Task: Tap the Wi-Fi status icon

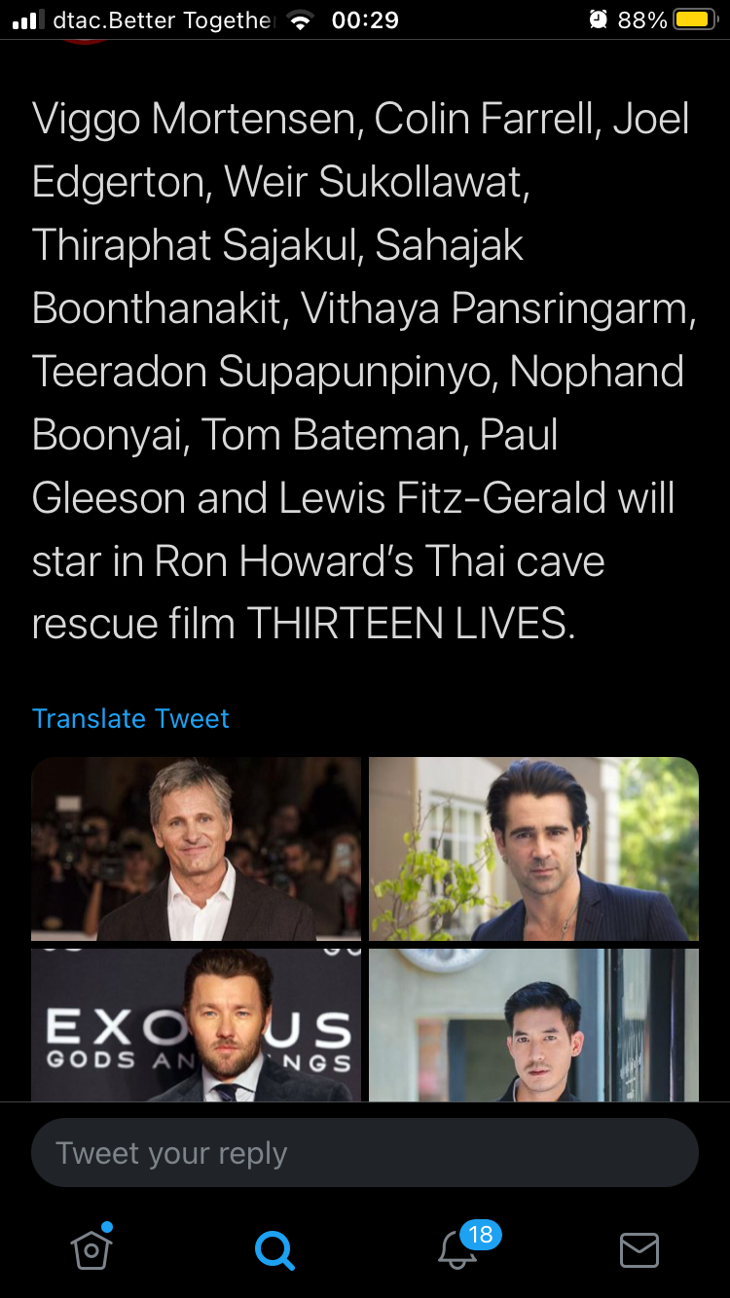Action: coord(301,20)
